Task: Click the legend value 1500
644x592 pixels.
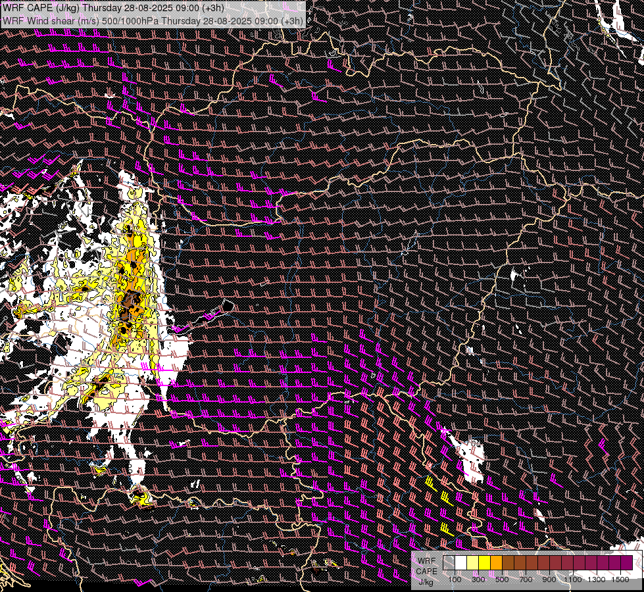Action: pyautogui.click(x=620, y=580)
